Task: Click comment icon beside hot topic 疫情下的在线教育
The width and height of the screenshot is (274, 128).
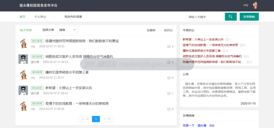Action: [x=242, y=45]
